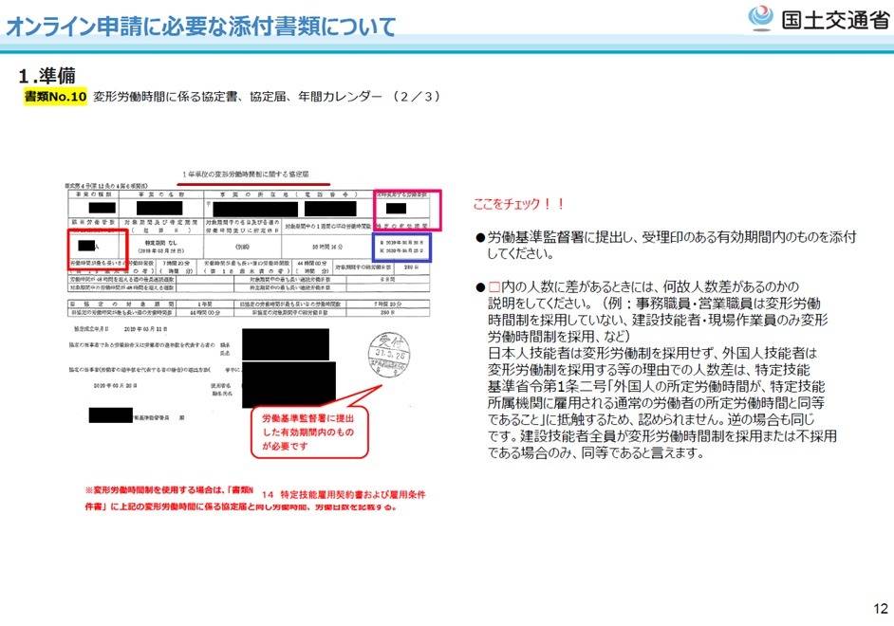
Task: Click the slide title オンライン申請に必要な添付書類について
Action: click(201, 27)
